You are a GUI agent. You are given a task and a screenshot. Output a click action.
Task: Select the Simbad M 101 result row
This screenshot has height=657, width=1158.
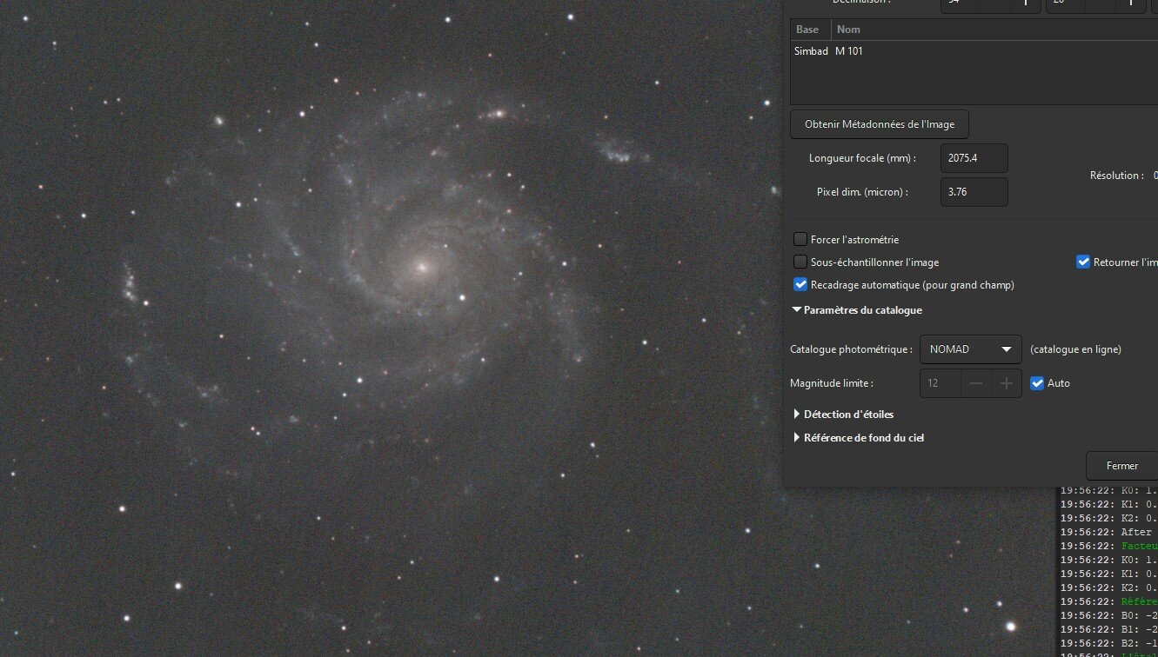[974, 51]
